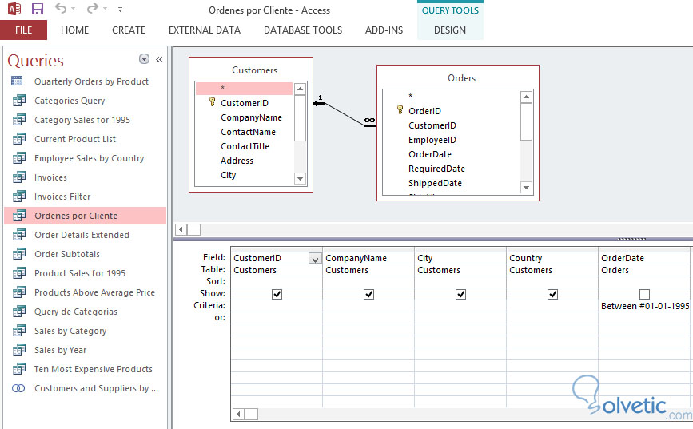Redo the last undone action
The image size is (693, 429).
(x=93, y=9)
